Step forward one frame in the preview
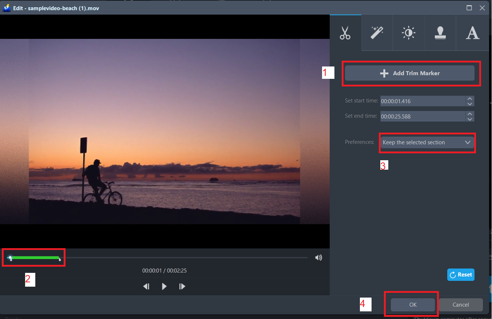 coord(182,286)
